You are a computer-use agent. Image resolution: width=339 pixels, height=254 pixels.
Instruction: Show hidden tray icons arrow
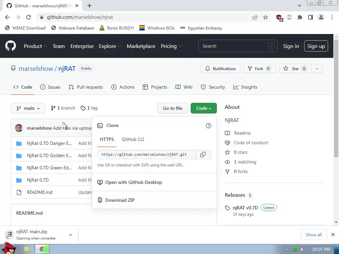pos(287,249)
